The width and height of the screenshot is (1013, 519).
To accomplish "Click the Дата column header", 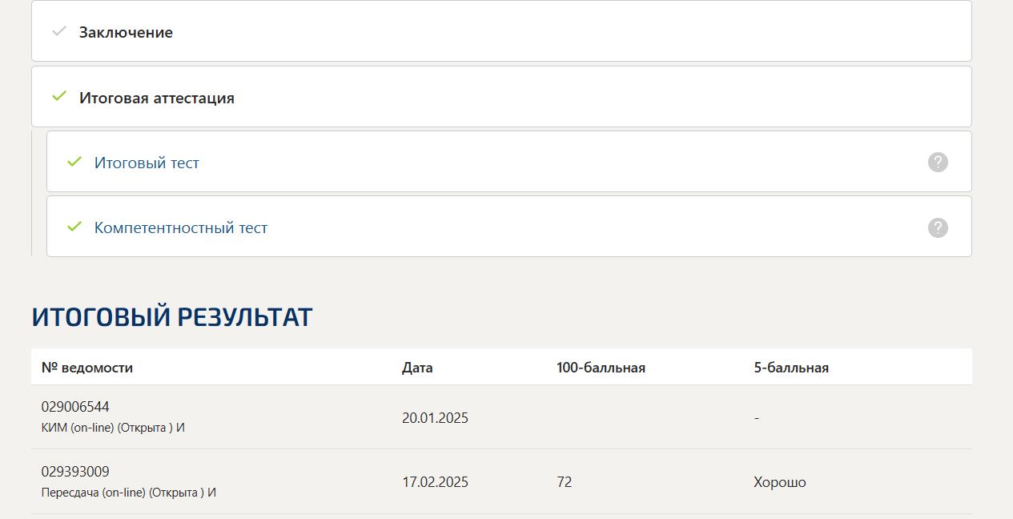I will coord(417,368).
